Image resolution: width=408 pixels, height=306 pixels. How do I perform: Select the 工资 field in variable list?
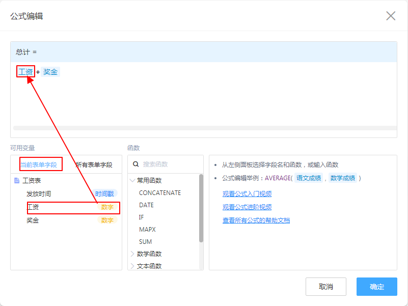point(33,207)
